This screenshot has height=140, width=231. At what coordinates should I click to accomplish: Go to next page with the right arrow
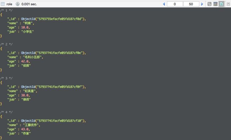[202, 4]
